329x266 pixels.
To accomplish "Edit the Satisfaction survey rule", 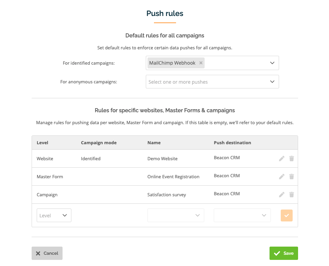I will point(281,195).
